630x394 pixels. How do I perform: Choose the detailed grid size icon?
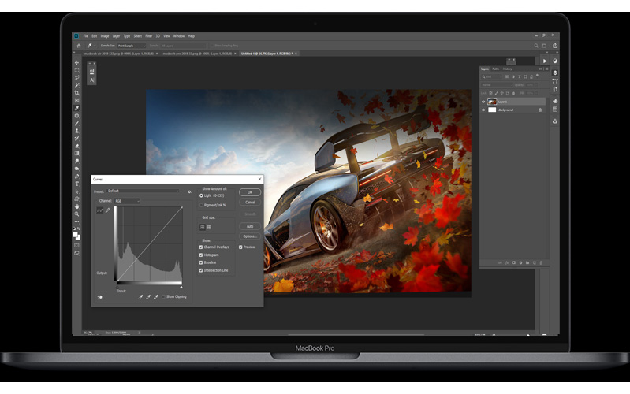pyautogui.click(x=209, y=227)
